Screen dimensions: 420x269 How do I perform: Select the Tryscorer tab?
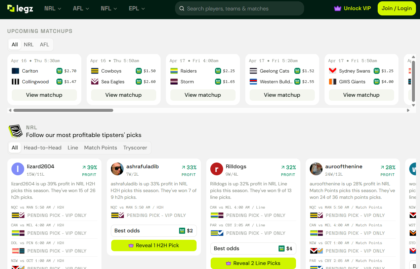(x=135, y=148)
